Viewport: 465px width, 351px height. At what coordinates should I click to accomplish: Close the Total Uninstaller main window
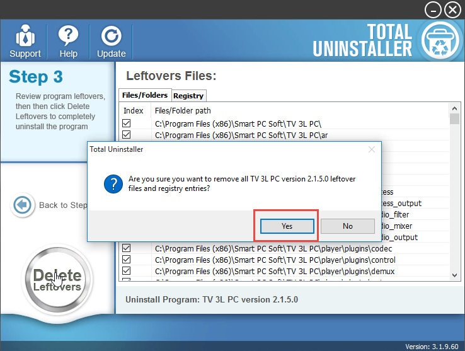pos(452,10)
